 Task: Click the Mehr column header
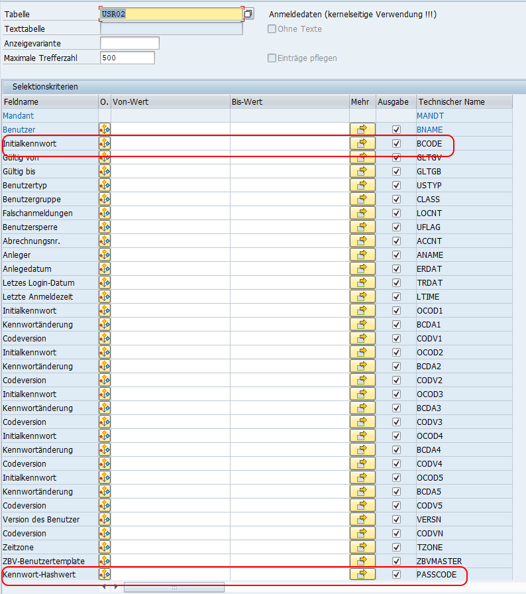click(x=362, y=102)
